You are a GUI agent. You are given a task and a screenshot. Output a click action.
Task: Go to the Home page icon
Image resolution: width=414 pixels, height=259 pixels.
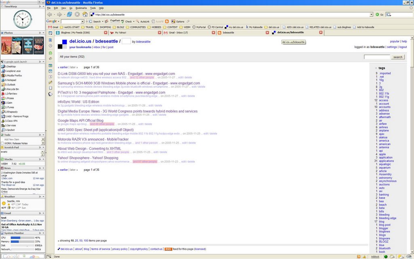(x=85, y=14)
